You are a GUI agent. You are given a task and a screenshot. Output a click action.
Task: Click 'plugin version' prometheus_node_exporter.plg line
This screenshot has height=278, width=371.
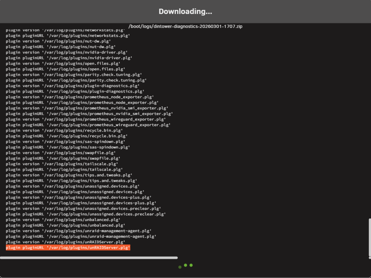(x=80, y=97)
